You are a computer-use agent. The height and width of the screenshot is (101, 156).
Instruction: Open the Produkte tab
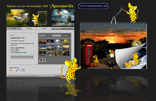point(14,28)
